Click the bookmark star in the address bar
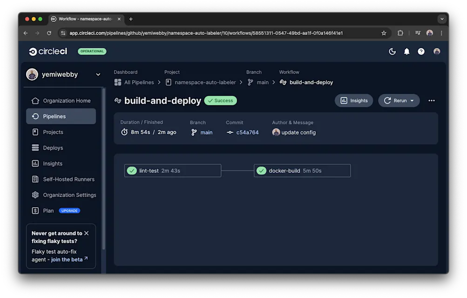Viewport: 467px width, 298px height. [384, 33]
